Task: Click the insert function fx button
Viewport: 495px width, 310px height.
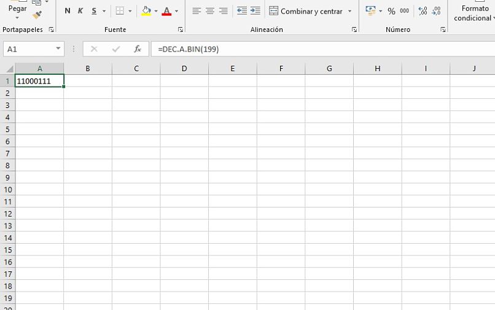Action: [x=138, y=49]
